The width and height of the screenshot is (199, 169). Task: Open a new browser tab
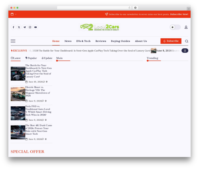(x=189, y=9)
